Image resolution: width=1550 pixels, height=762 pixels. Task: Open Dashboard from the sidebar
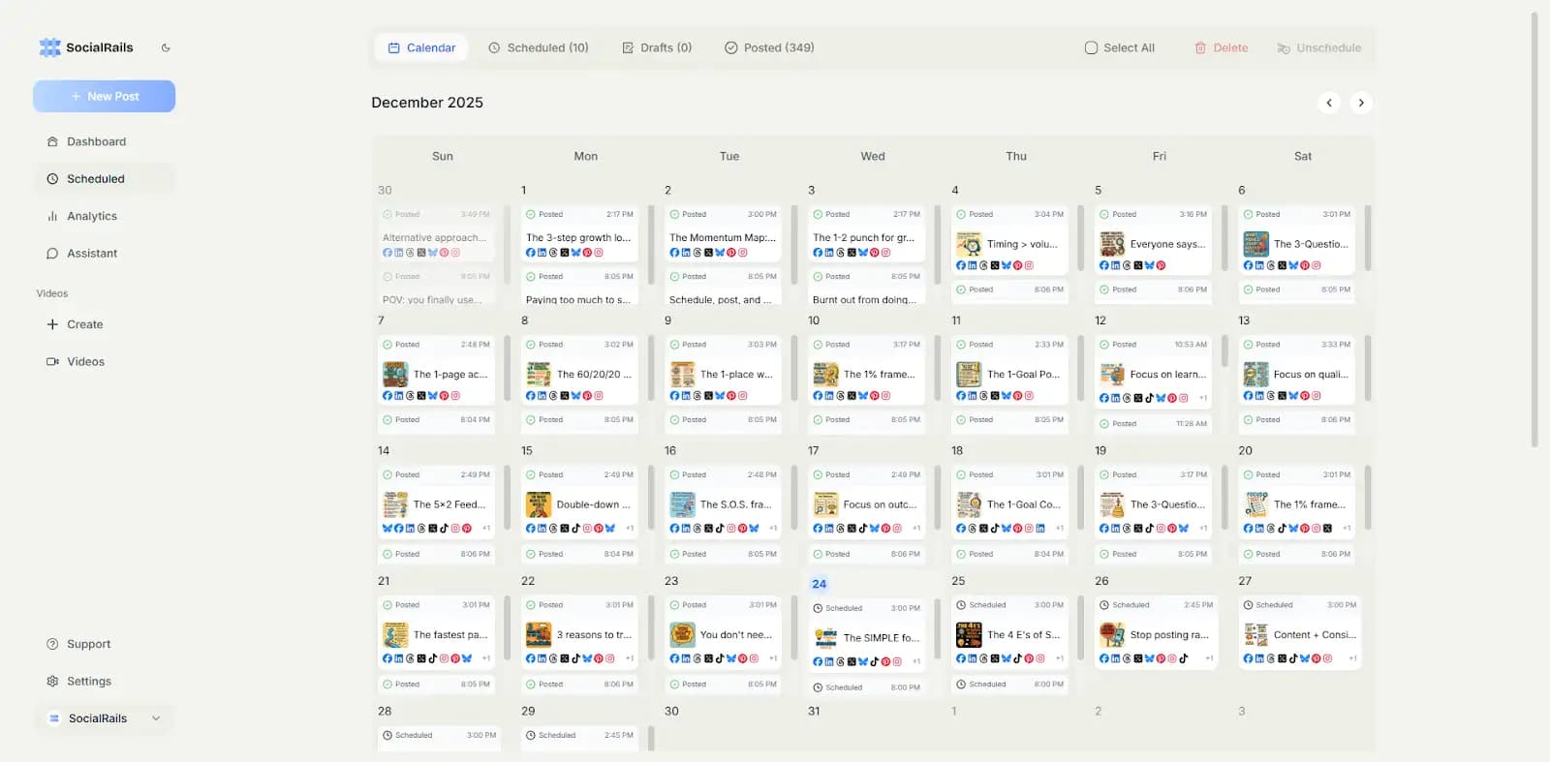click(96, 141)
